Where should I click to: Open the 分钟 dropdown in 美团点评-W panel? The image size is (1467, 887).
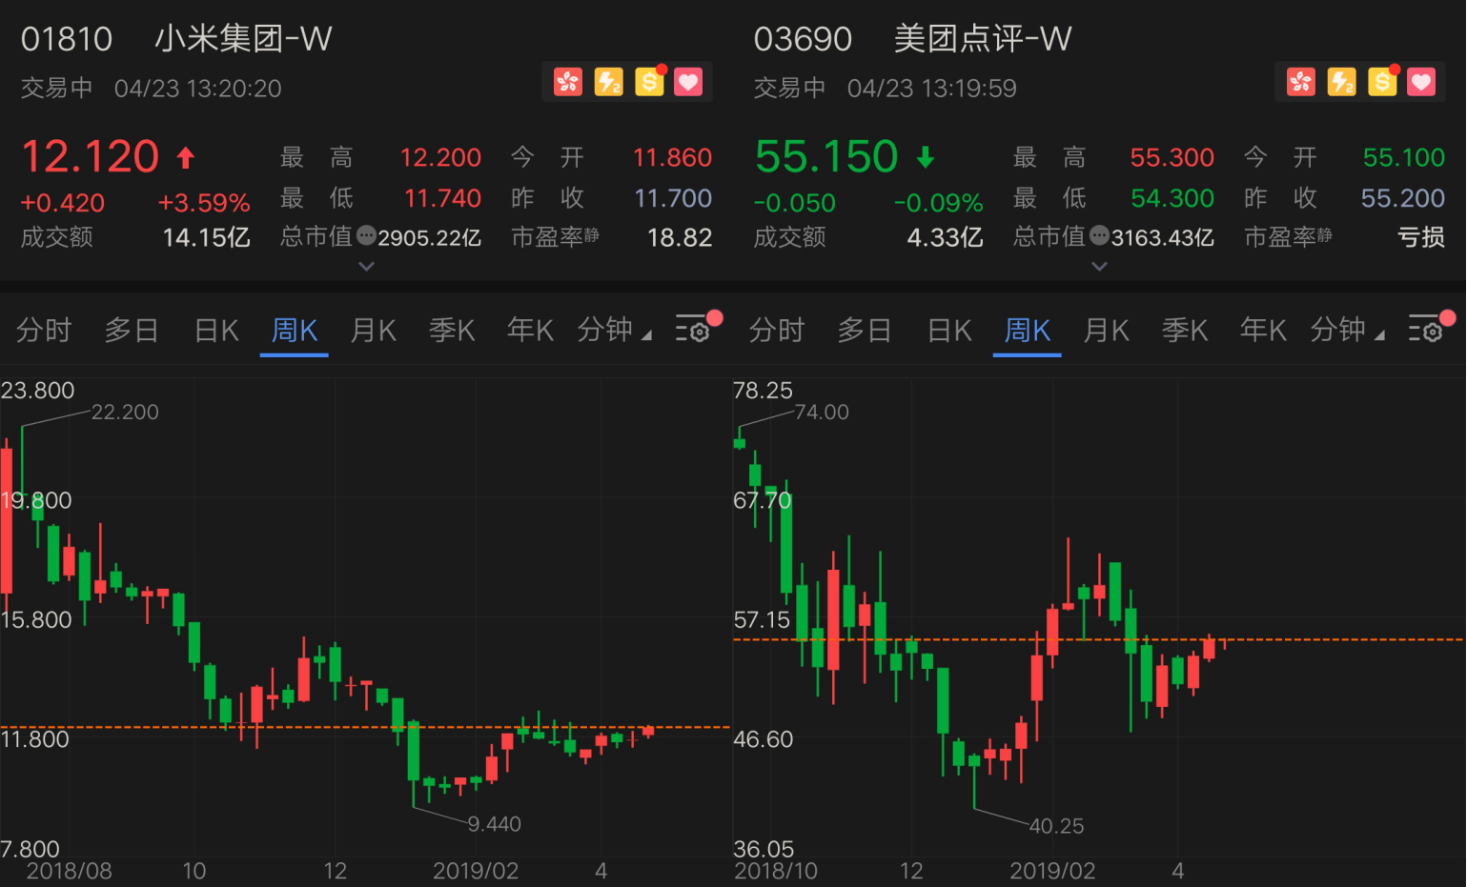1348,330
